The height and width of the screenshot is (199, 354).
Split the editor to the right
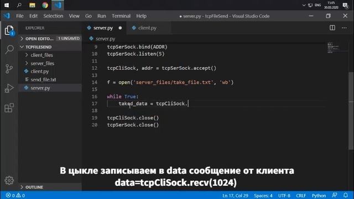332,28
